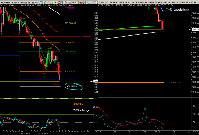199x135 pixels.
Task: Select the orange pencil drawing tool
Action: tap(48, 2)
